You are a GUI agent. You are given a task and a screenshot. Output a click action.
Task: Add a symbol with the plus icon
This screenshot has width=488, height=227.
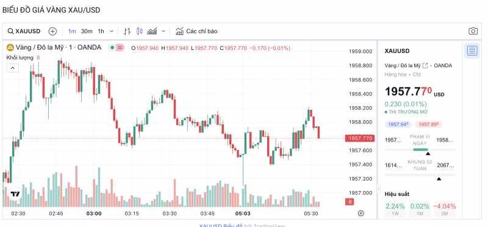[x=52, y=31]
